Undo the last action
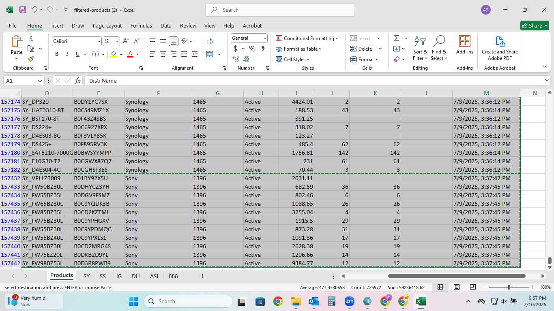The height and width of the screenshot is (311, 554). click(x=34, y=10)
